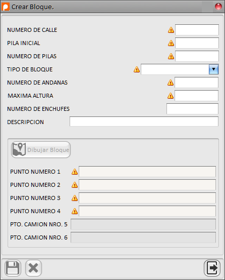Click the exit arrow icon at bottom right
Screen dimensions: 225x280
click(212, 268)
